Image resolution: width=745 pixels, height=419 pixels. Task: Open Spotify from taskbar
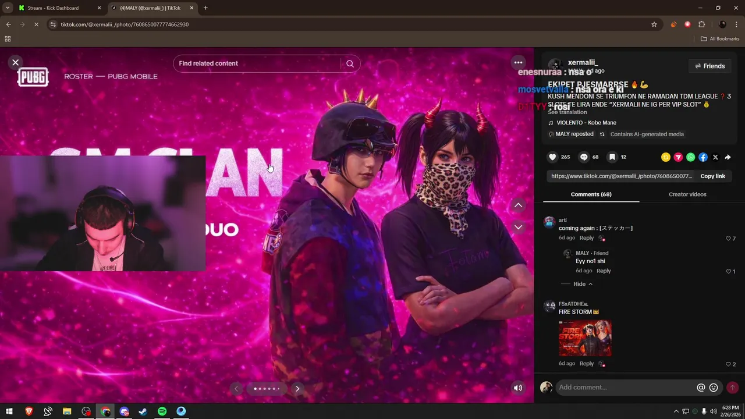[x=162, y=411]
